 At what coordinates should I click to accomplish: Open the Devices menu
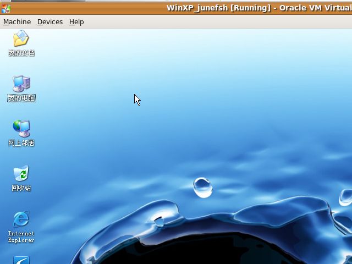coord(50,22)
